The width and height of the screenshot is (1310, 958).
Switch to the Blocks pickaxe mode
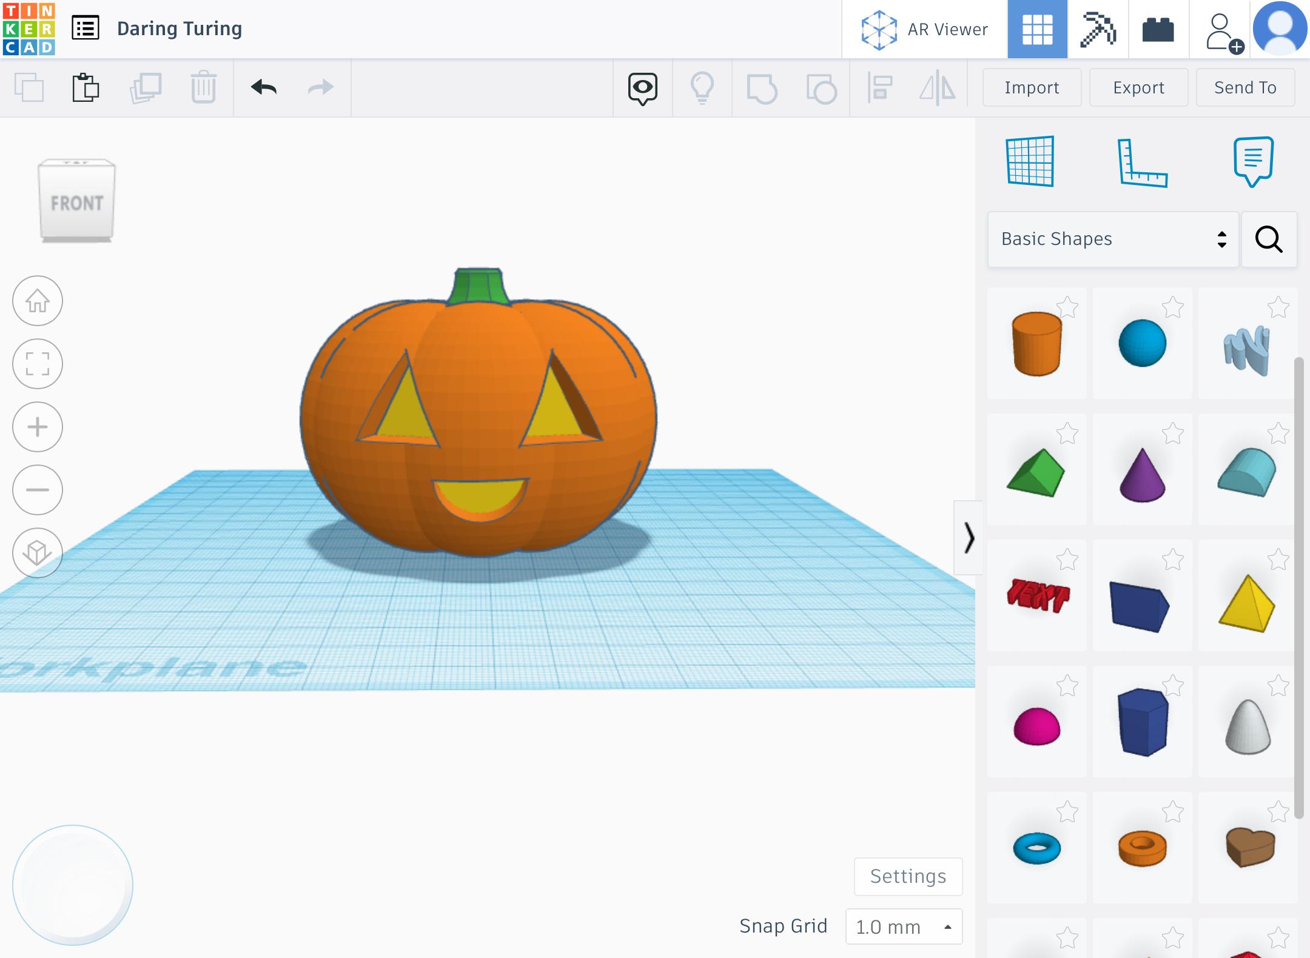(1098, 29)
